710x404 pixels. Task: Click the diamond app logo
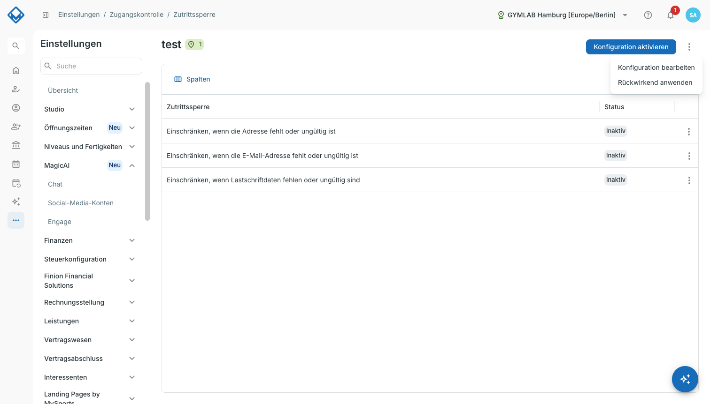point(16,15)
